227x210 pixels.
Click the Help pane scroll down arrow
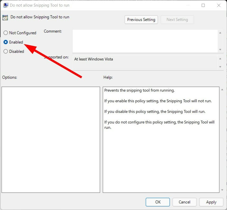point(222,190)
